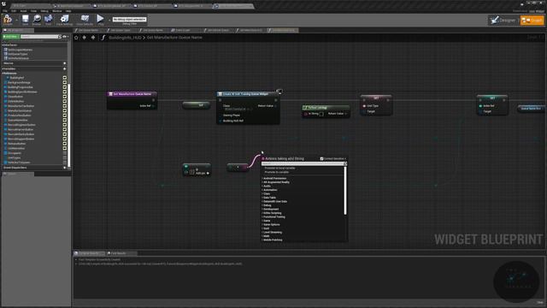Add a new variable with the Variables plus button

coord(65,68)
